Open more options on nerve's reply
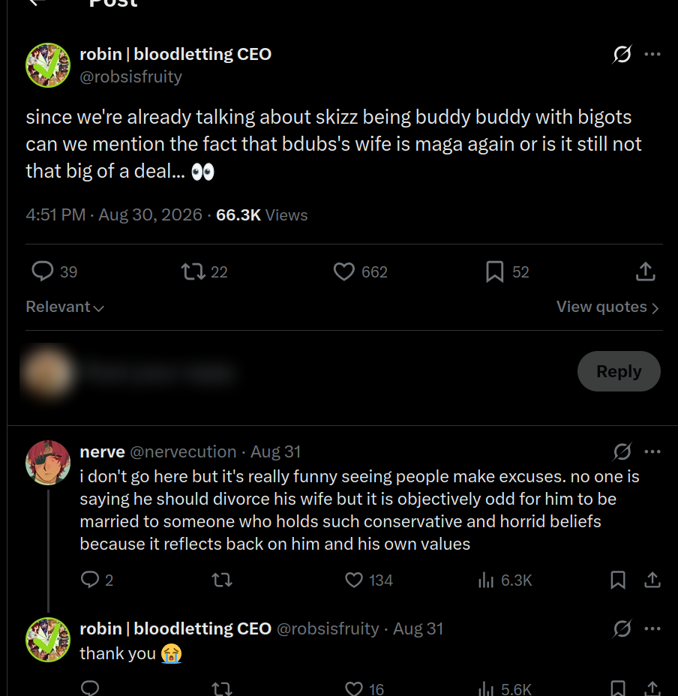Screen dimensions: 678x696 652,451
